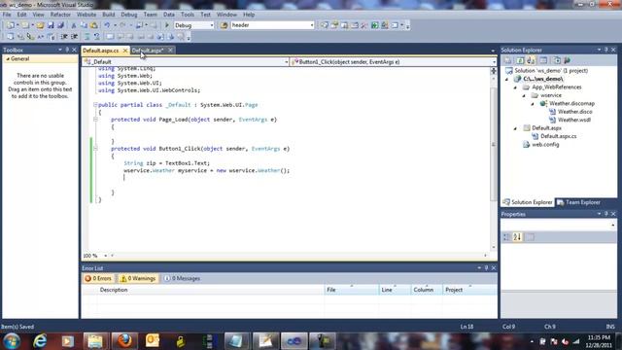622x350 pixels.
Task: Click the taskbar clock showing 11:35 PM
Action: click(x=599, y=341)
